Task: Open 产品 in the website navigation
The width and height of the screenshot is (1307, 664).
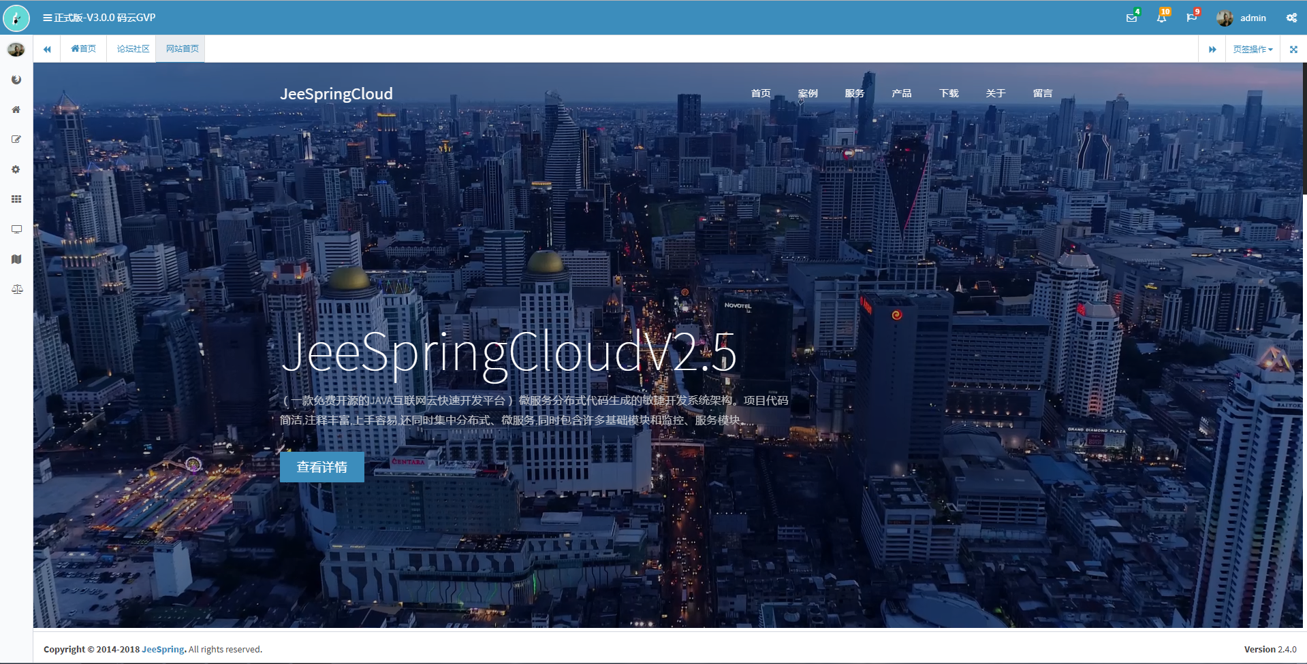Action: [902, 93]
